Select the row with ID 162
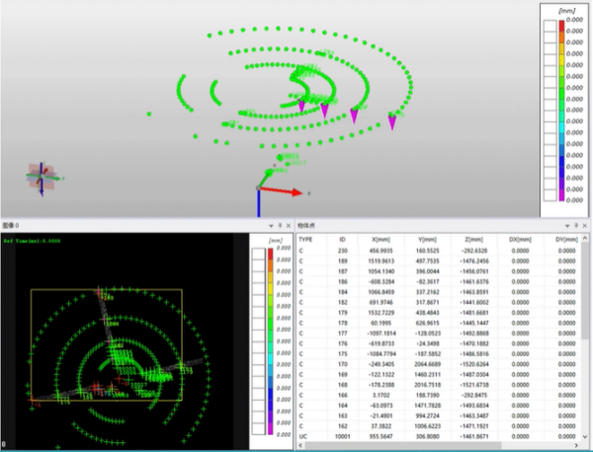Viewport: 593px width, 452px height. coord(439,426)
